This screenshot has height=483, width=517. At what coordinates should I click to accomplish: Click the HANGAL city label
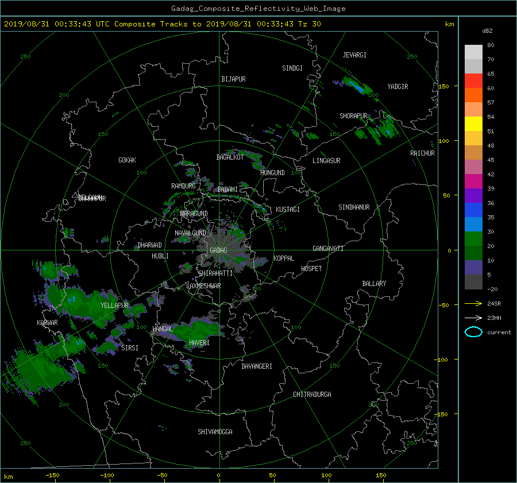click(x=163, y=329)
